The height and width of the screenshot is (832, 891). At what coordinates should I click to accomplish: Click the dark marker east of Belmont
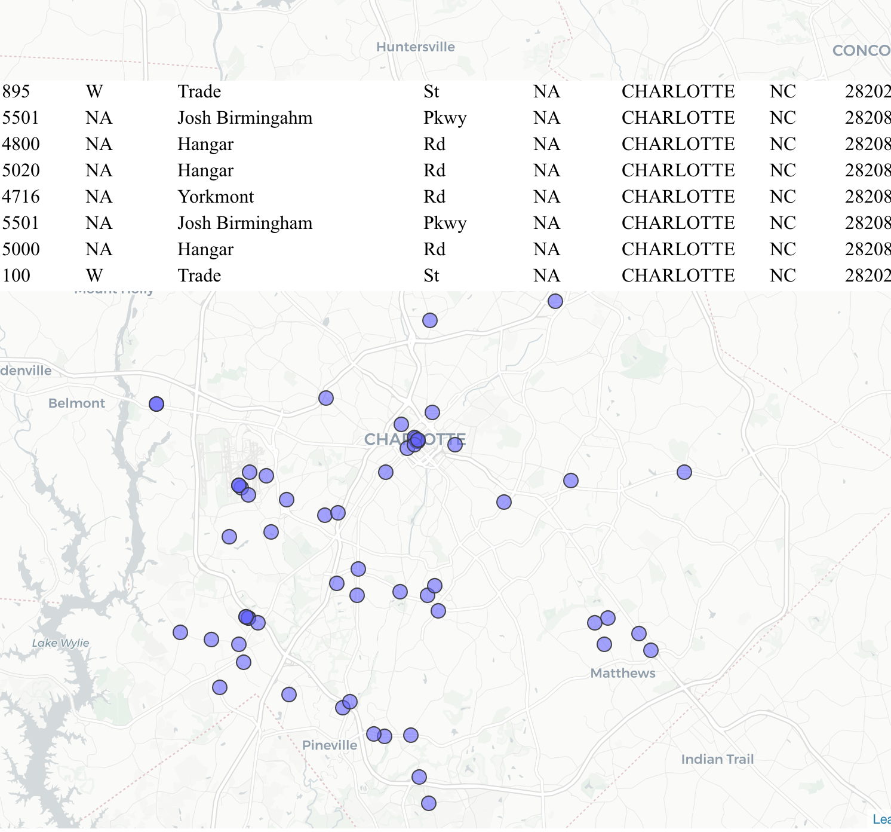pyautogui.click(x=156, y=404)
